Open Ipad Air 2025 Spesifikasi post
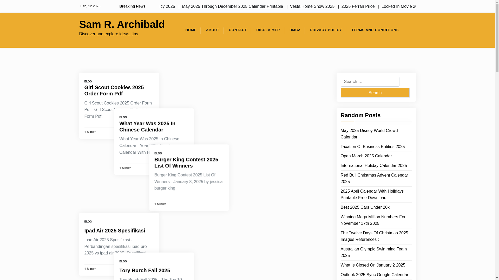The height and width of the screenshot is (280, 499). pos(115,230)
